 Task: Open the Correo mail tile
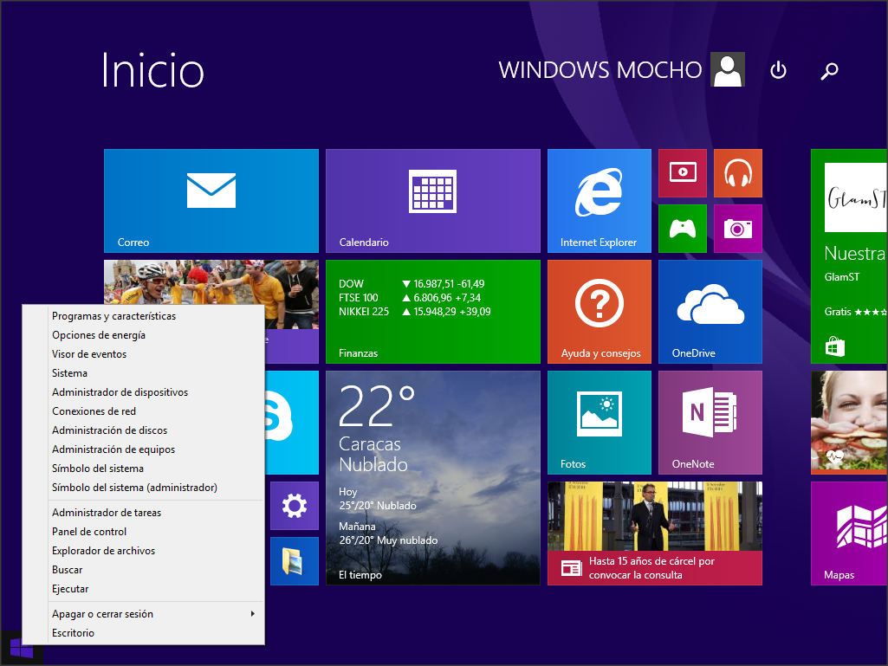coord(211,200)
